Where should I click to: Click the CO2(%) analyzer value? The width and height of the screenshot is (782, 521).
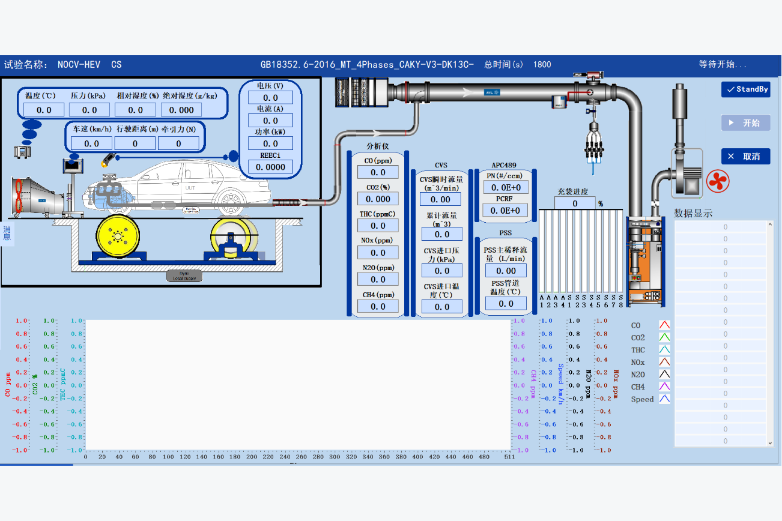pos(378,199)
